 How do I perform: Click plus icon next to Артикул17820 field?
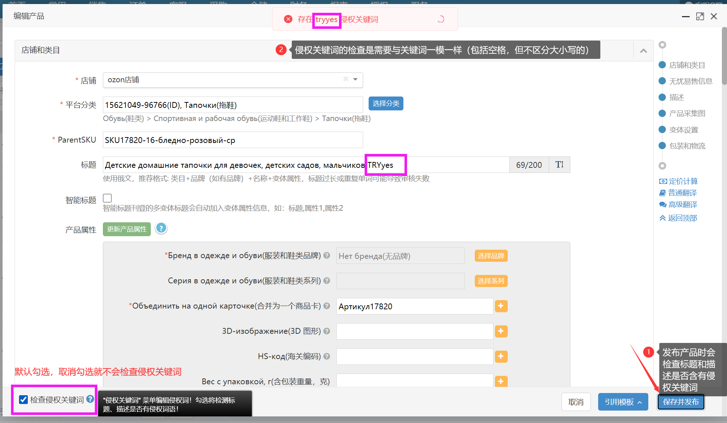pyautogui.click(x=501, y=306)
